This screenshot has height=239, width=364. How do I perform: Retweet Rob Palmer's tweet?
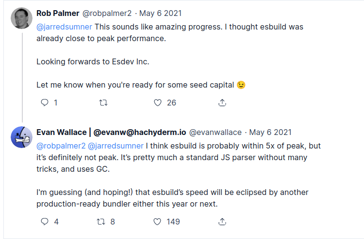point(103,103)
